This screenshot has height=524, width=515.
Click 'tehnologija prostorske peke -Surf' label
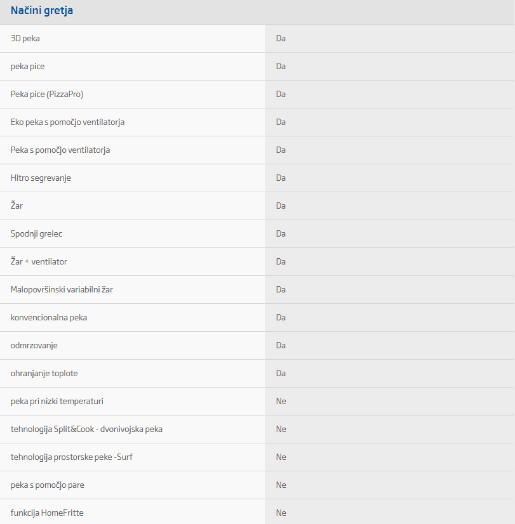coord(72,457)
